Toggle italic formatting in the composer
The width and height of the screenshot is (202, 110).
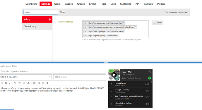pyautogui.click(x=10, y=83)
